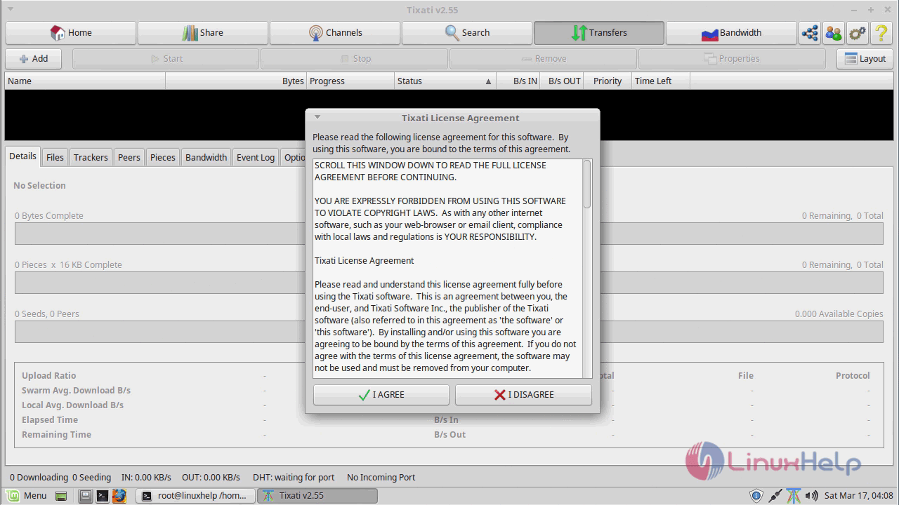Open help with the yellow question mark
The width and height of the screenshot is (899, 505).
881,33
